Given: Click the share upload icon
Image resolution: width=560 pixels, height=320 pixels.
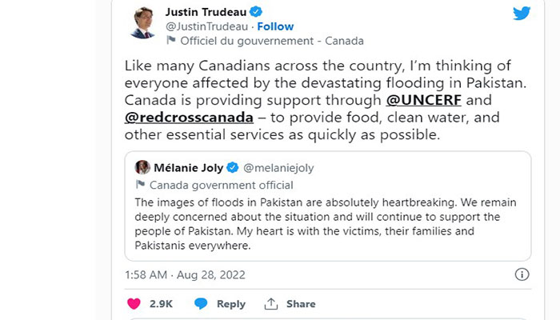Looking at the screenshot, I should 270,304.
